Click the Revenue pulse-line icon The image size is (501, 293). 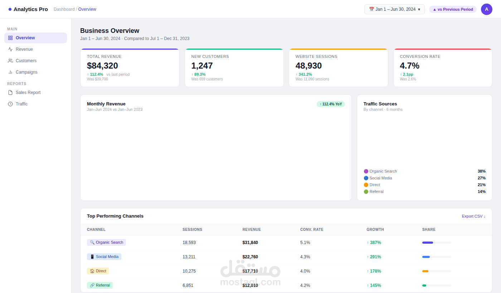tap(10, 49)
